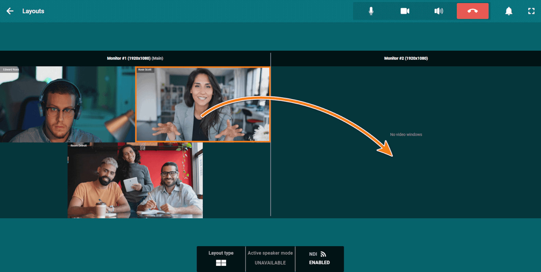Click the NDI broadcast signal icon
This screenshot has height=272, width=541.
[x=323, y=254]
